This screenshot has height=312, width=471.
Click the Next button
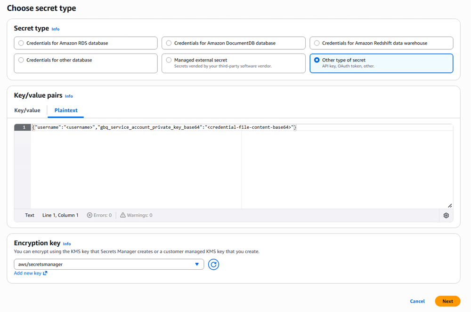point(447,301)
